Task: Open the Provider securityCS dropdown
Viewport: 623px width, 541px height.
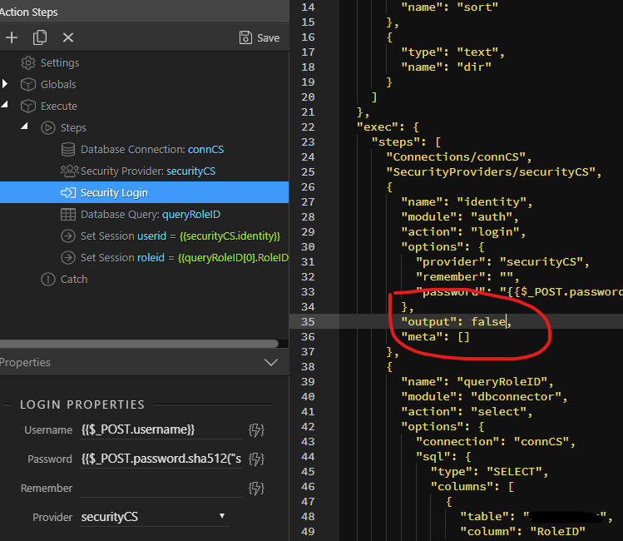Action: point(154,517)
